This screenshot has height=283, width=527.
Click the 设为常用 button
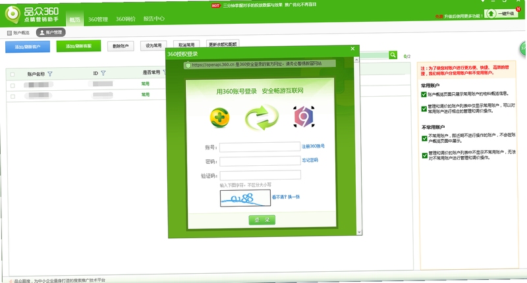pyautogui.click(x=153, y=45)
